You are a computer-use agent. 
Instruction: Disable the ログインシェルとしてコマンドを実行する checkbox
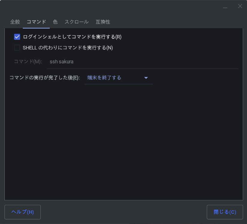[x=17, y=37]
